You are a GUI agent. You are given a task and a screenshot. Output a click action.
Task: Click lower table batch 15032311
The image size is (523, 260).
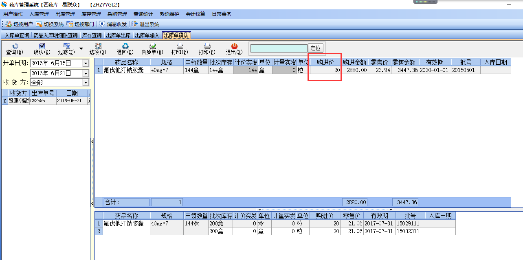pos(411,231)
